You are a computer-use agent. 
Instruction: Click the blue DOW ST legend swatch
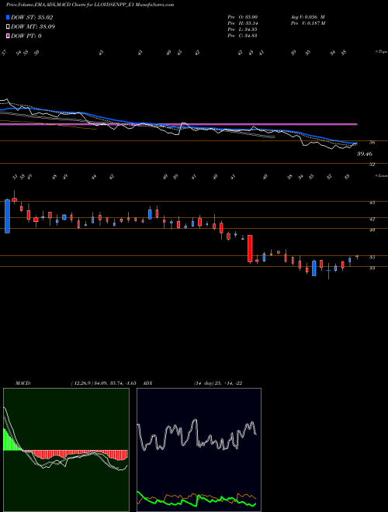pyautogui.click(x=8, y=17)
